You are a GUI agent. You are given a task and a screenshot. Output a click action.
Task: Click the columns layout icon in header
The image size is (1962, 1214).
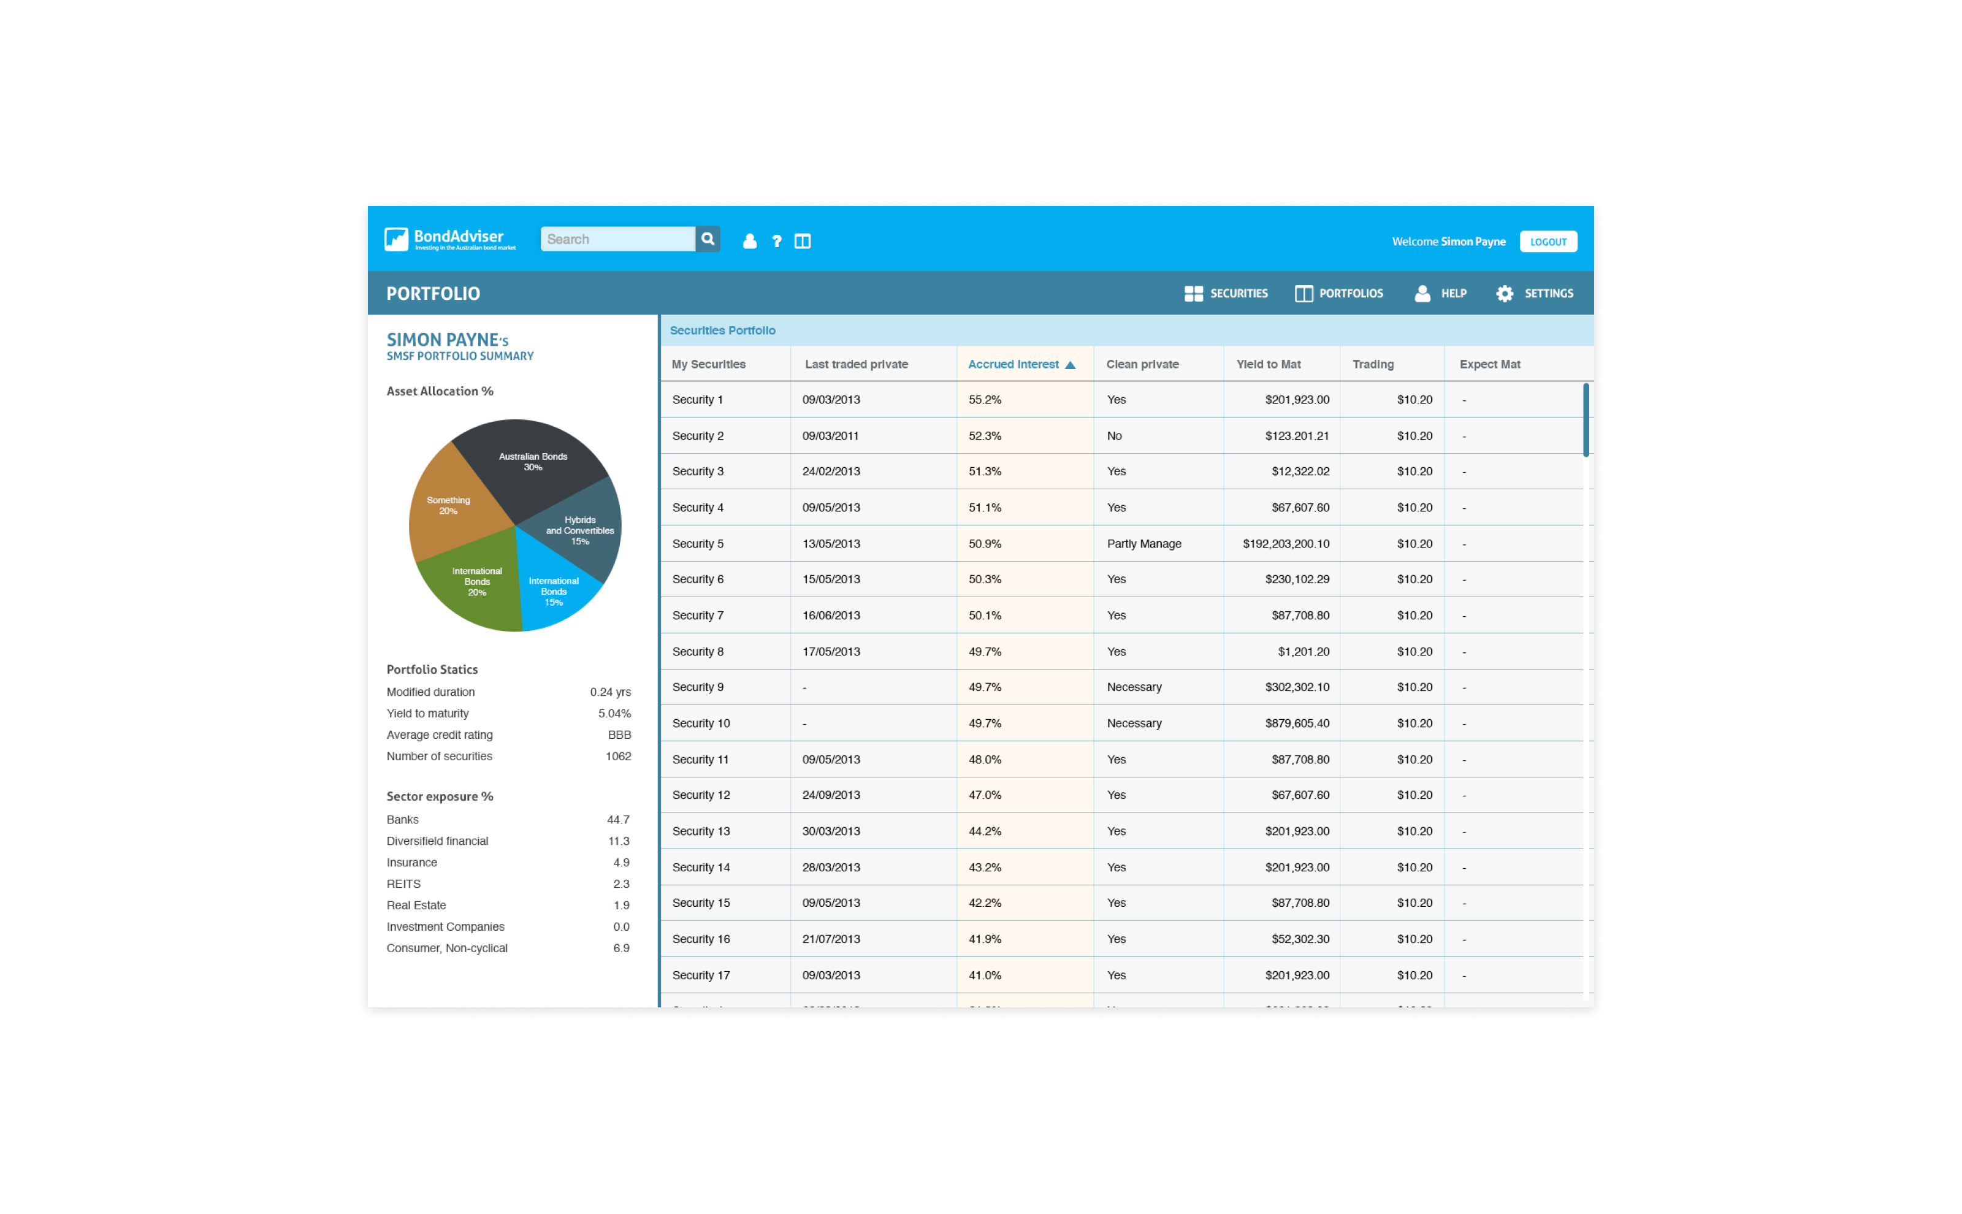[802, 241]
